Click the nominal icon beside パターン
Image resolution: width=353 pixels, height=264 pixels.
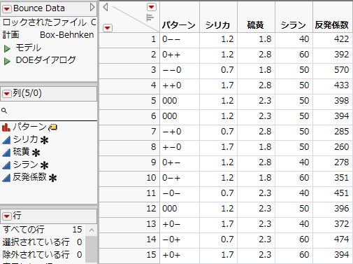pyautogui.click(x=6, y=127)
